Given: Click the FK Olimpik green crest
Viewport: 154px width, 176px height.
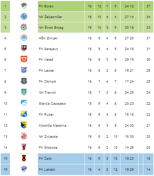Looking at the screenshot, I should [24, 81].
